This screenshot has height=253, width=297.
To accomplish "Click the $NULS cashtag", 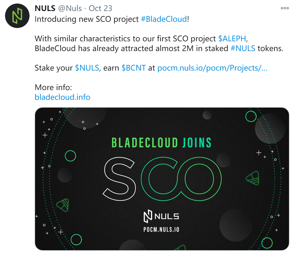I will click(87, 68).
